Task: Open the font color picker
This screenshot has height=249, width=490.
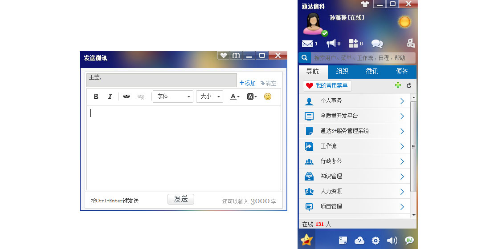Action: (x=234, y=96)
